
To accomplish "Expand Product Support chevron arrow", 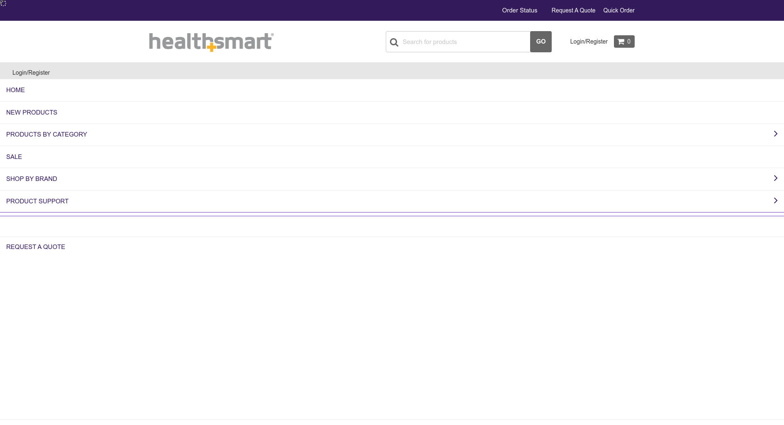I will tap(775, 200).
